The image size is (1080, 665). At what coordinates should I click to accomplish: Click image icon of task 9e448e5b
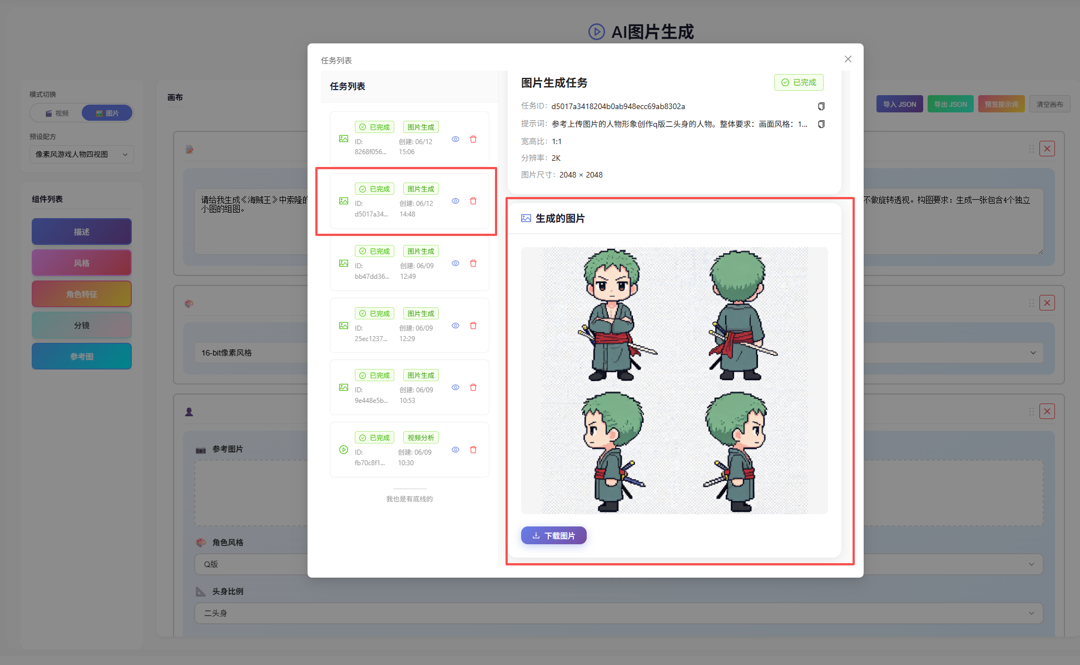pyautogui.click(x=344, y=387)
